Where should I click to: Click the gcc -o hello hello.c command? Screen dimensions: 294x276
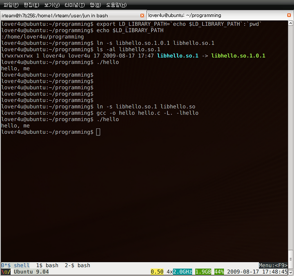pos(147,113)
